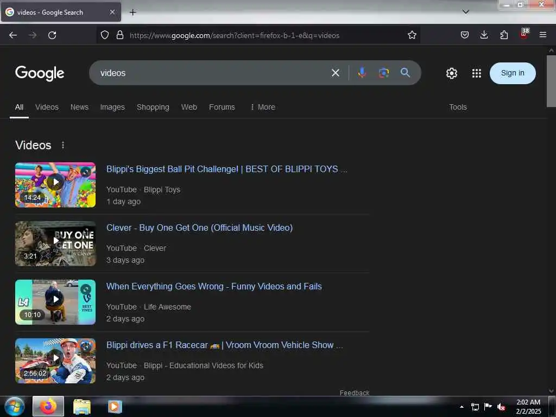This screenshot has height=417, width=556.
Task: Click the forward navigation arrow
Action: (33, 35)
